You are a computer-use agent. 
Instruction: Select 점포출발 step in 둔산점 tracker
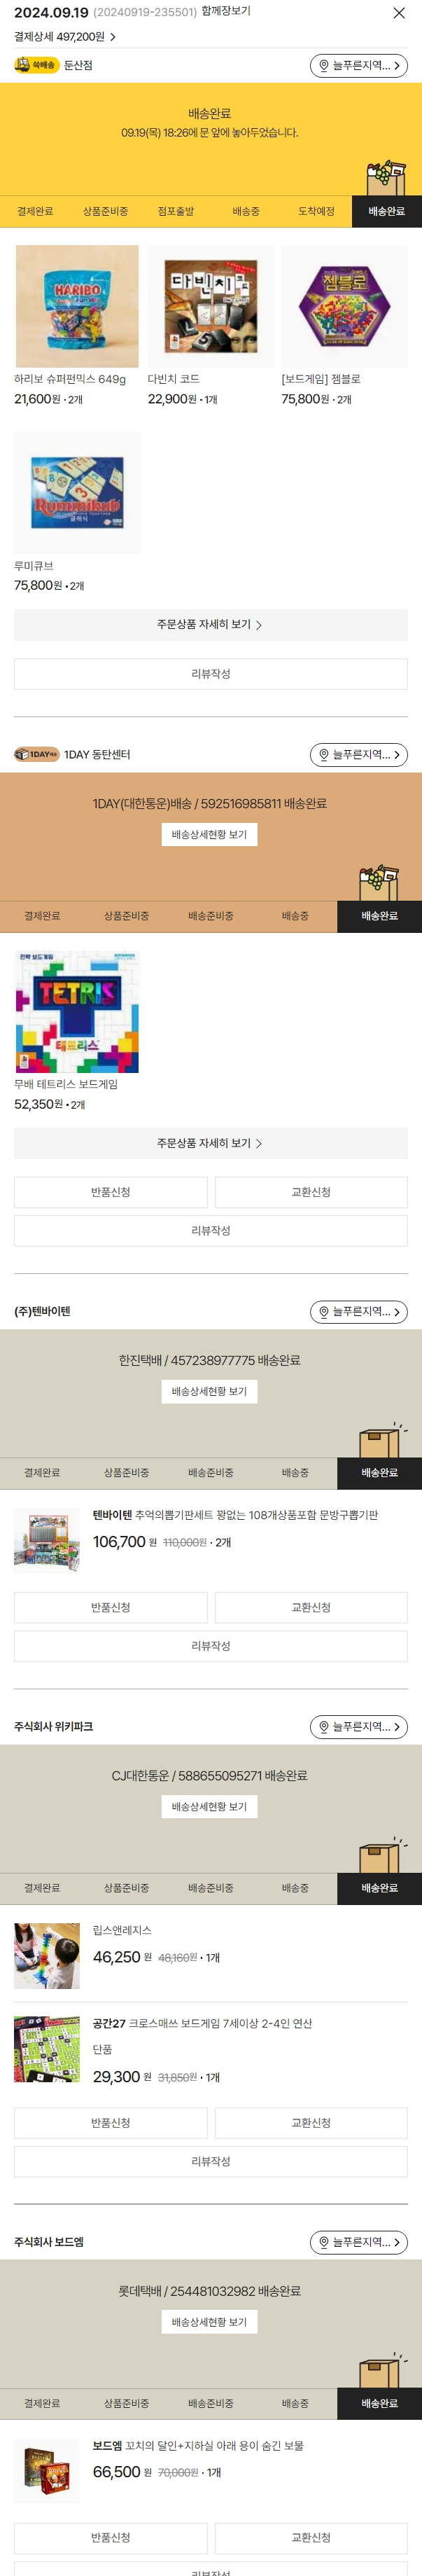click(176, 211)
